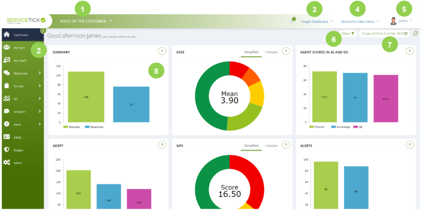Select the Simplified tab on Ease card
The height and width of the screenshot is (212, 423).
click(251, 52)
